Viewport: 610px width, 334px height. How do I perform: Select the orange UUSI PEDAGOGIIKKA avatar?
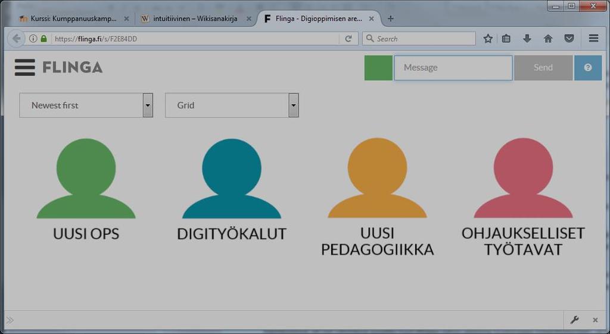(377, 177)
